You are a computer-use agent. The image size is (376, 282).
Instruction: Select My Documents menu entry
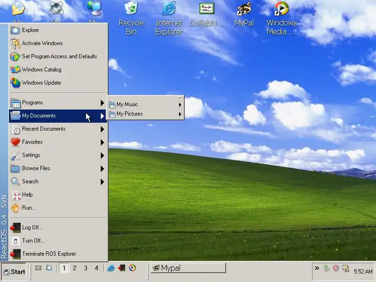58,116
